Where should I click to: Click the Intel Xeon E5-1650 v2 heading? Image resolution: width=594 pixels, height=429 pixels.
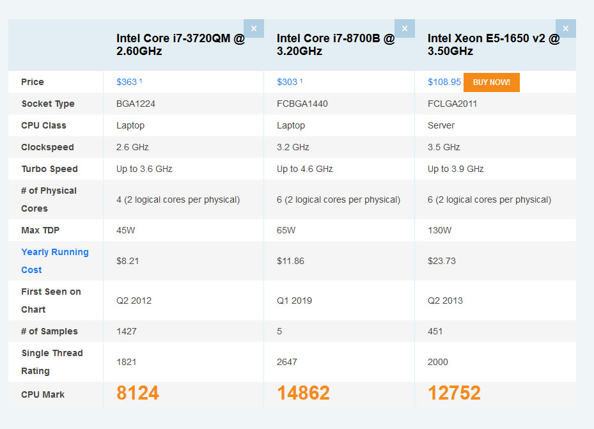(494, 45)
